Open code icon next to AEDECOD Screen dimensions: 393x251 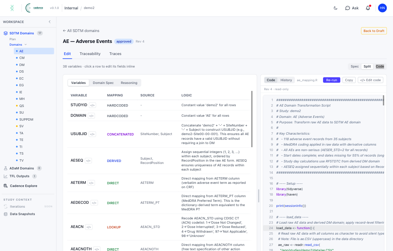coord(94,203)
